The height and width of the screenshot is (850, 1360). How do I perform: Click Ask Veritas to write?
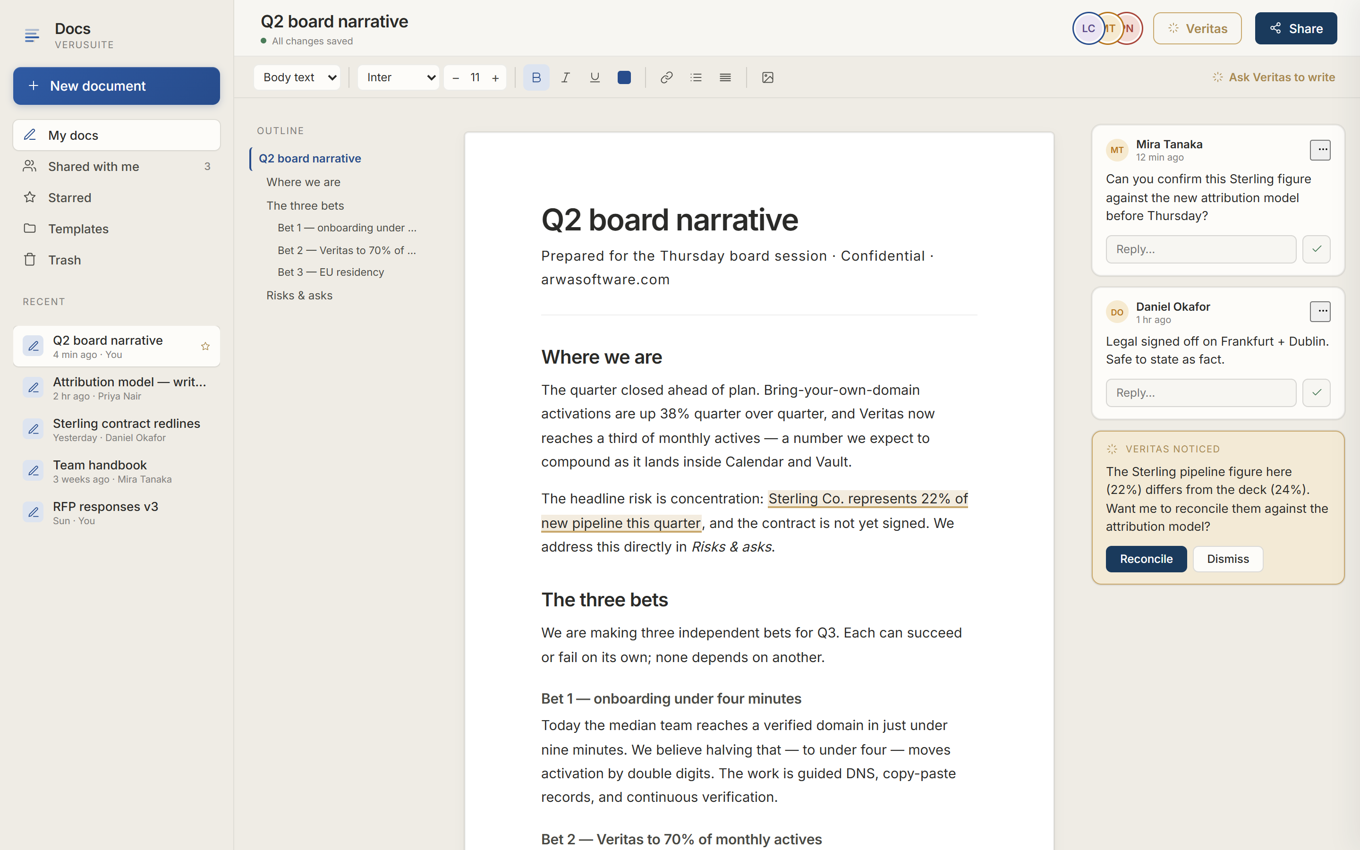1273,77
